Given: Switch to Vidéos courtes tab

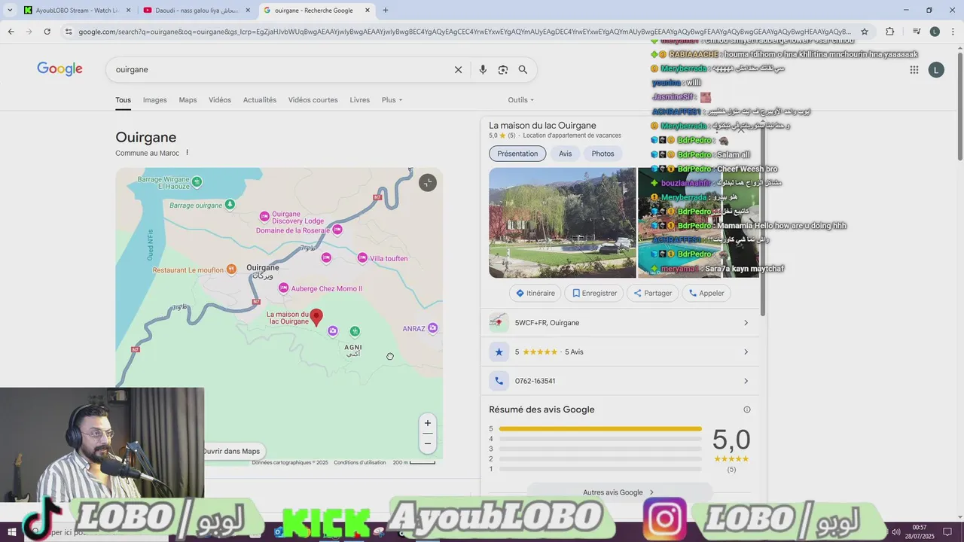Looking at the screenshot, I should [x=313, y=100].
